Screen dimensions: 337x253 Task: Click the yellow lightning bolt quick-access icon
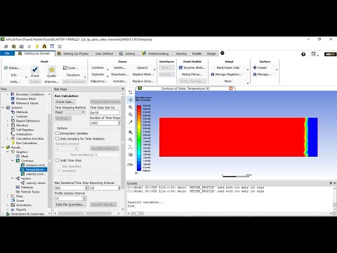[x=37, y=46]
